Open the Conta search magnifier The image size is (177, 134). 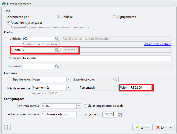pos(57,50)
